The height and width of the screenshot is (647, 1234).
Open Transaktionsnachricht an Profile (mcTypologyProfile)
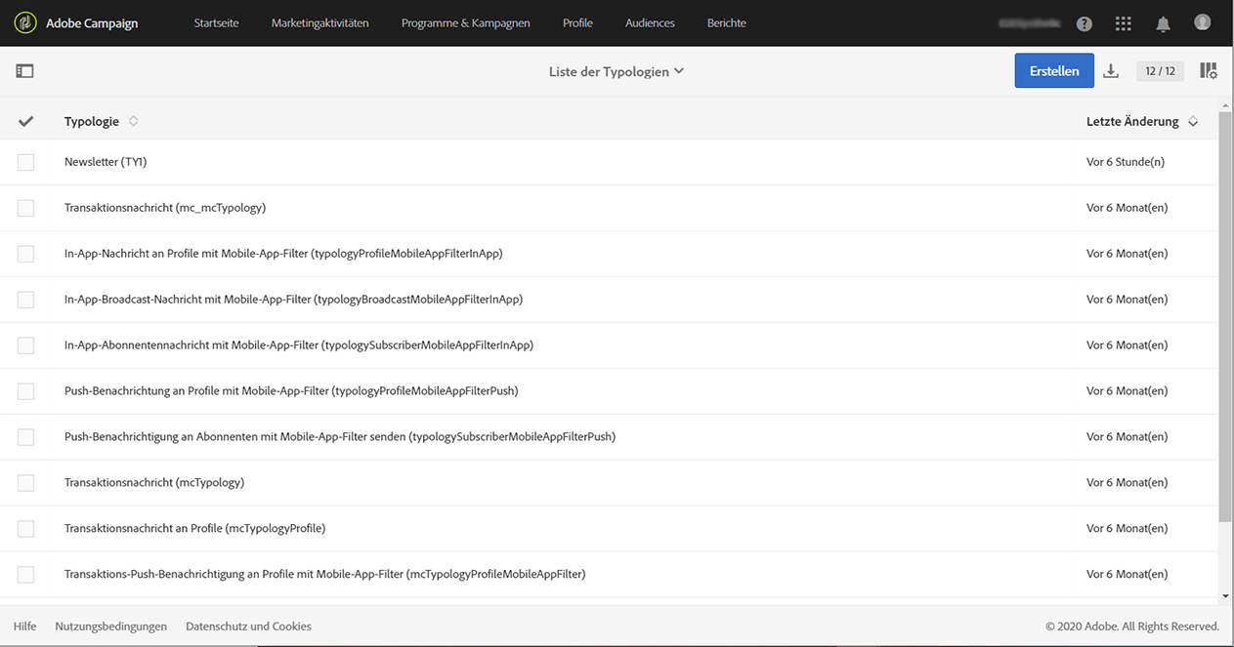(195, 529)
